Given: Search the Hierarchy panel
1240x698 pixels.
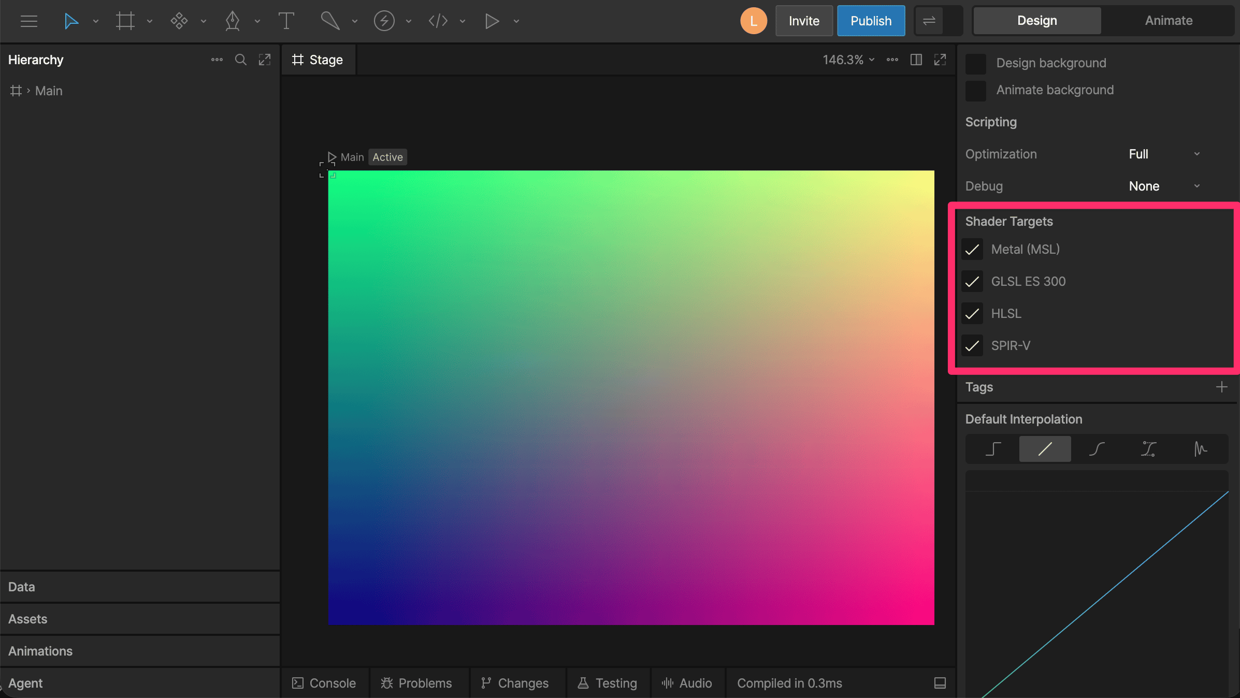Looking at the screenshot, I should (240, 60).
